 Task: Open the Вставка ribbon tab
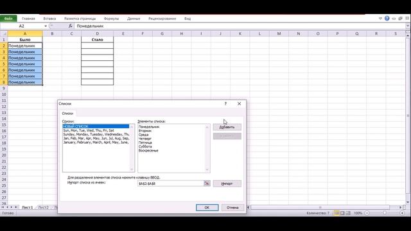tap(49, 19)
